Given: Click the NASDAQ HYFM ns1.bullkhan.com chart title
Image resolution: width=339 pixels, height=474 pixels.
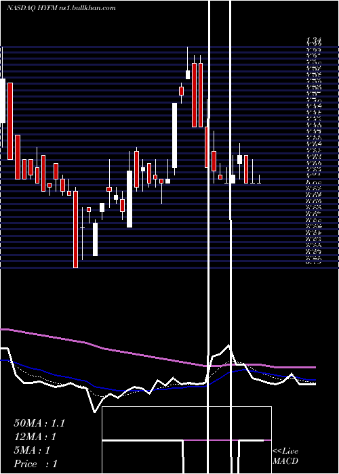Looking at the screenshot, I should tap(61, 8).
